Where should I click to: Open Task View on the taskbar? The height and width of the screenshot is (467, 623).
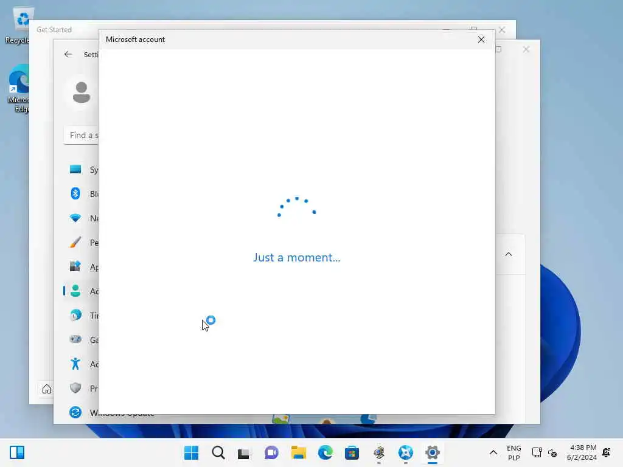243,453
